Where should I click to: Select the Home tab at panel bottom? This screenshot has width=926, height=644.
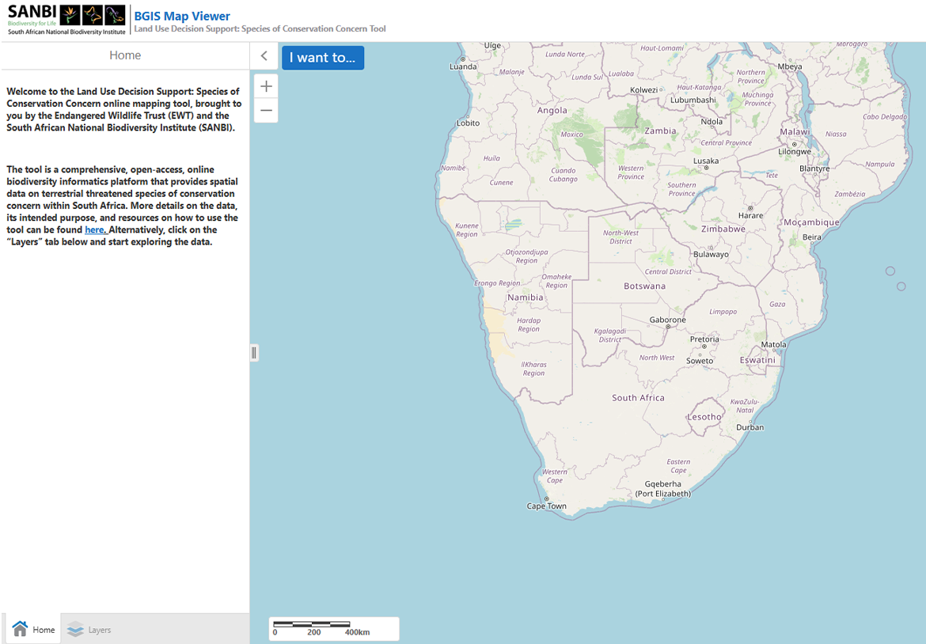point(33,630)
